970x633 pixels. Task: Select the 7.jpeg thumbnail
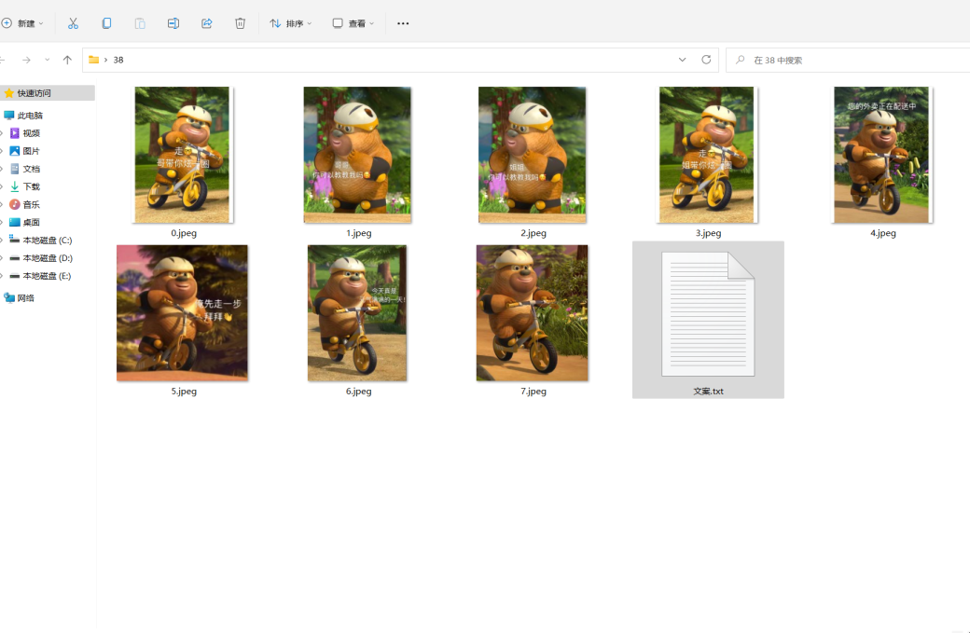tap(532, 313)
